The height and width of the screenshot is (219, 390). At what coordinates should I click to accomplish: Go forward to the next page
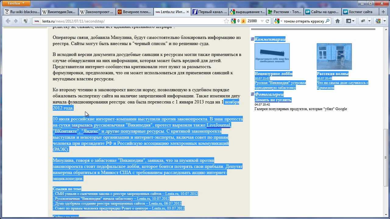16,21
